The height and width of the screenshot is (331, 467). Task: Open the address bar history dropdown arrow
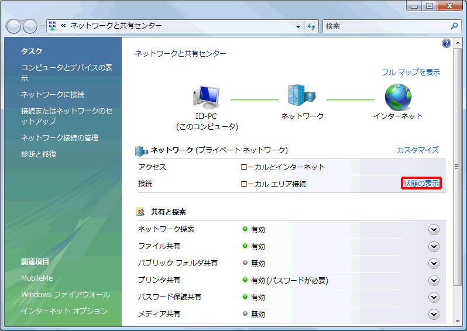[298, 26]
